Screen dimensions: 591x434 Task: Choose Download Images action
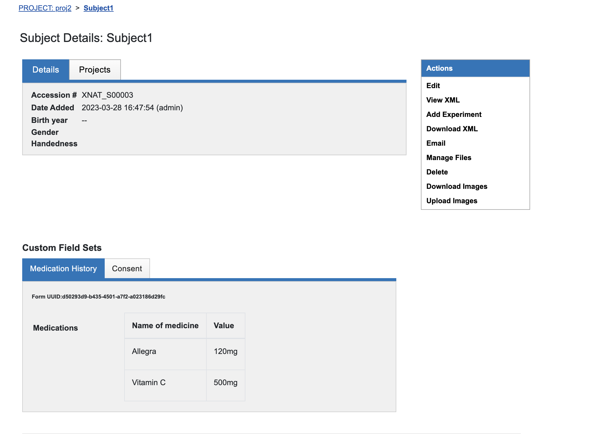457,186
